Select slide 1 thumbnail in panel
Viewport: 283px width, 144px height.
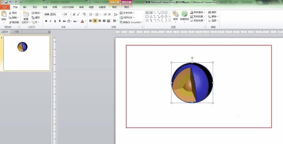click(27, 53)
